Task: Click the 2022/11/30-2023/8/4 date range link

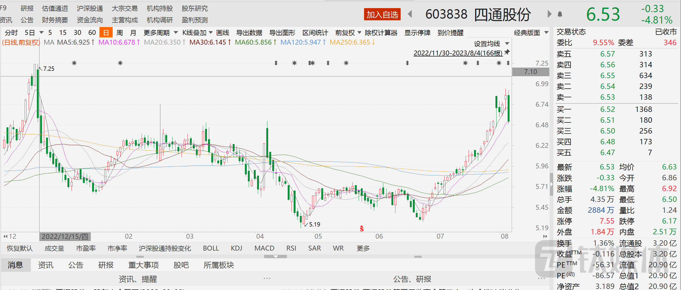Action: [458, 53]
